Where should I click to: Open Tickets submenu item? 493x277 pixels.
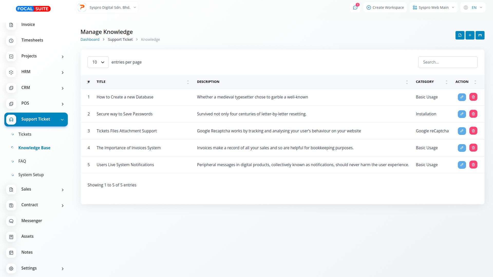[25, 134]
